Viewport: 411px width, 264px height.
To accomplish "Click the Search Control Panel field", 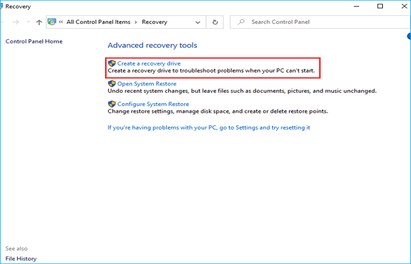I will [320, 22].
